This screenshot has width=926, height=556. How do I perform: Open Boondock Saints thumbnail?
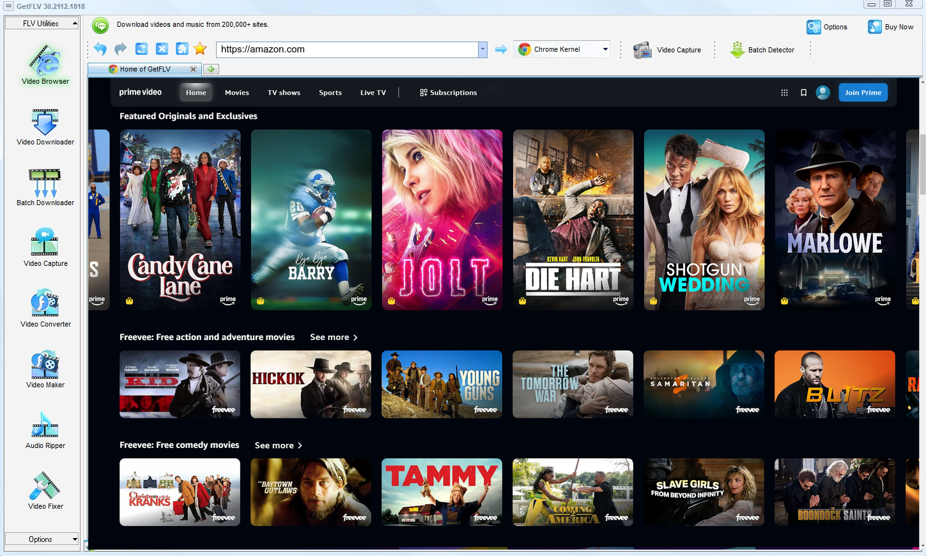click(x=835, y=492)
